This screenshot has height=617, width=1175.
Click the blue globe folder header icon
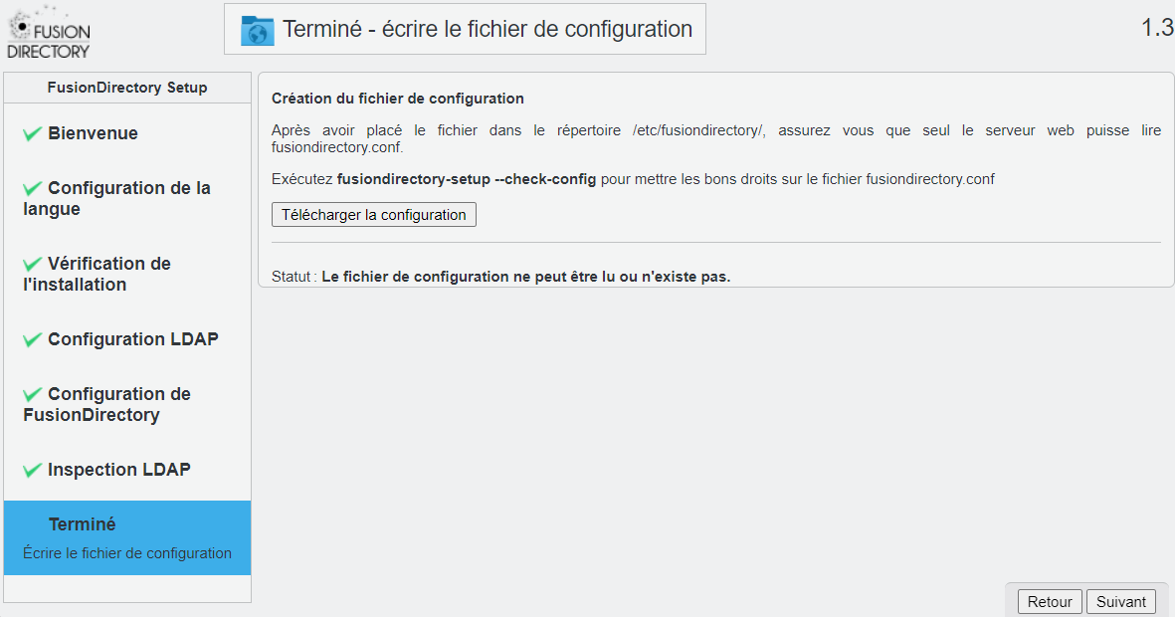pos(257,30)
